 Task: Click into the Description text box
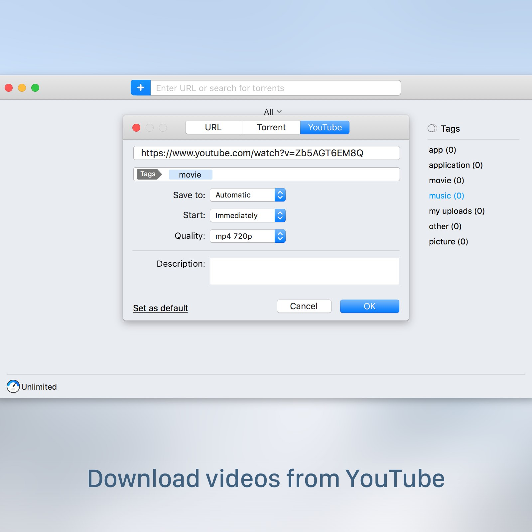coord(305,271)
